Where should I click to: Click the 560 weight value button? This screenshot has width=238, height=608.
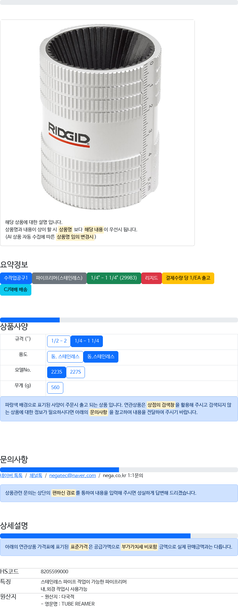[x=55, y=388]
